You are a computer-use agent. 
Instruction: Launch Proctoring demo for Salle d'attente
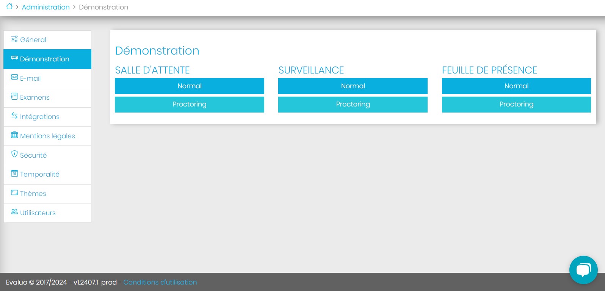point(189,105)
